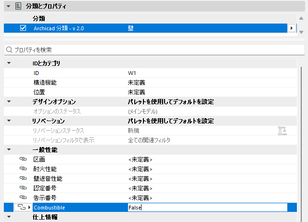308x222 pixels.
Task: Click the 壁 classification value
Action: coord(130,28)
